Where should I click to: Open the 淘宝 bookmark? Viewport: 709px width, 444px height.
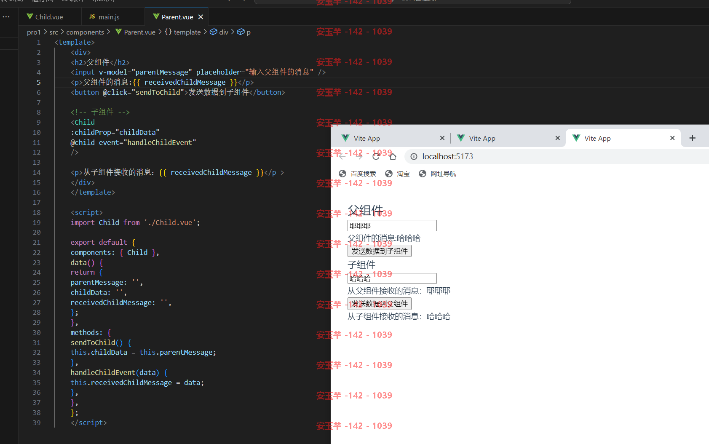tap(397, 174)
